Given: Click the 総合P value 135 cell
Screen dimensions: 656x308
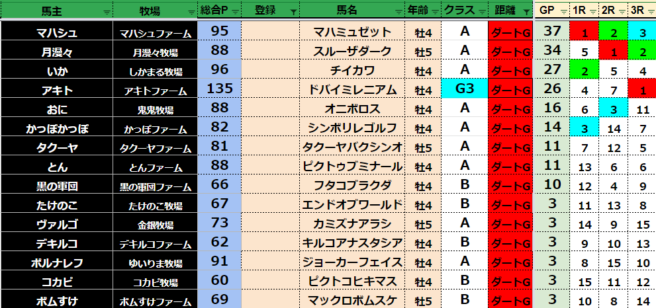Looking at the screenshot, I should click(x=218, y=89).
